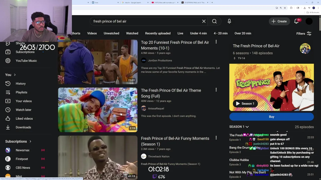The image size is (321, 180).
Task: Open the browser downloads icon
Action: click(x=304, y=8)
